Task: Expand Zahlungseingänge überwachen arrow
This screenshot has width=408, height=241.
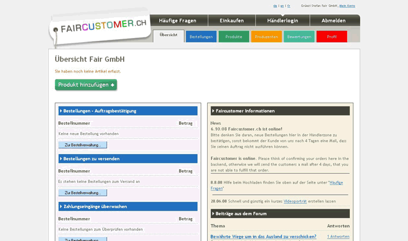Action: tap(61, 206)
